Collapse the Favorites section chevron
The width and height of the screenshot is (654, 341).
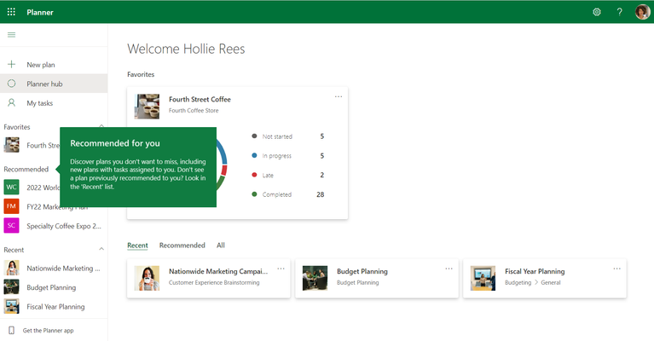[101, 125]
